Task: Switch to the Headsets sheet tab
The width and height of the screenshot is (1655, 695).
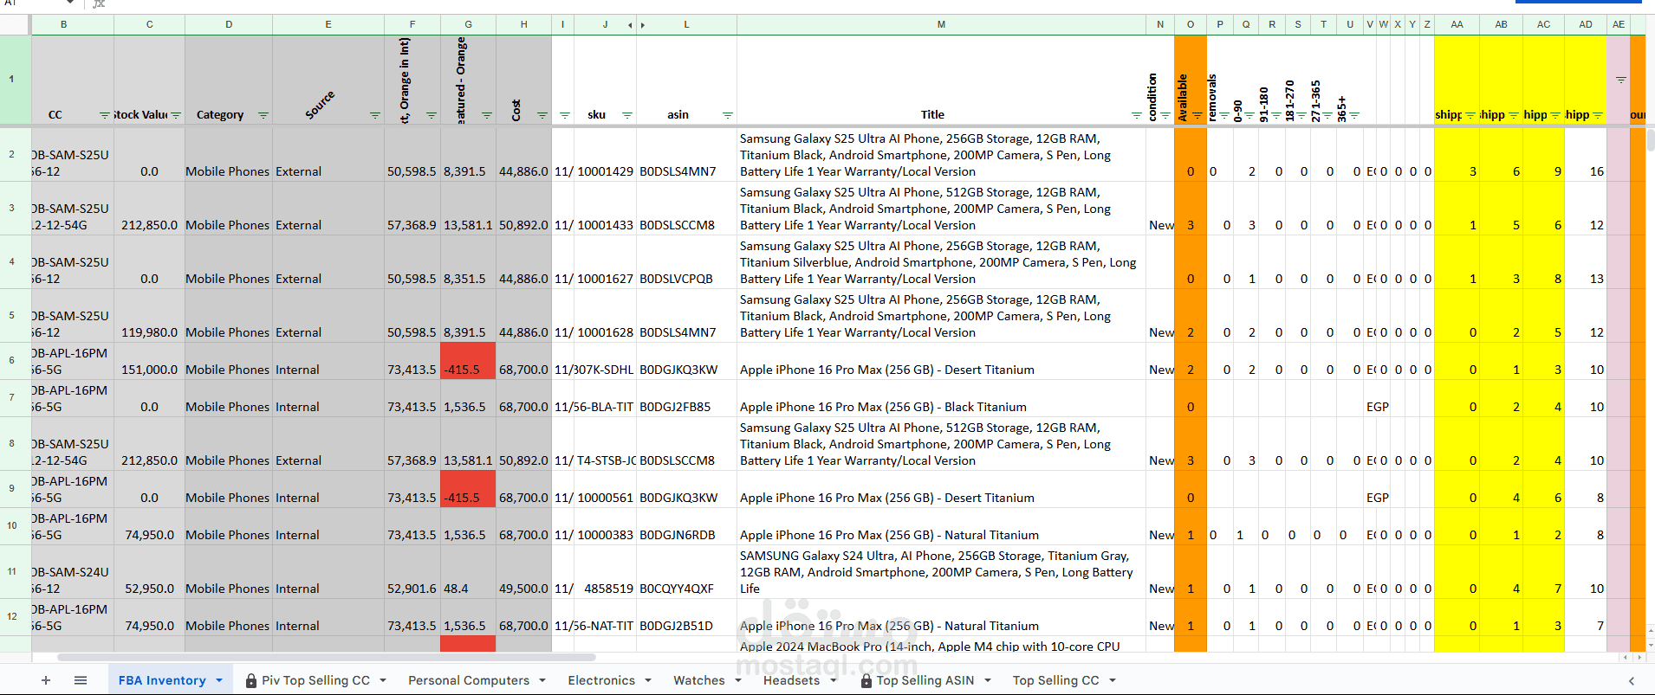Action: [x=791, y=680]
